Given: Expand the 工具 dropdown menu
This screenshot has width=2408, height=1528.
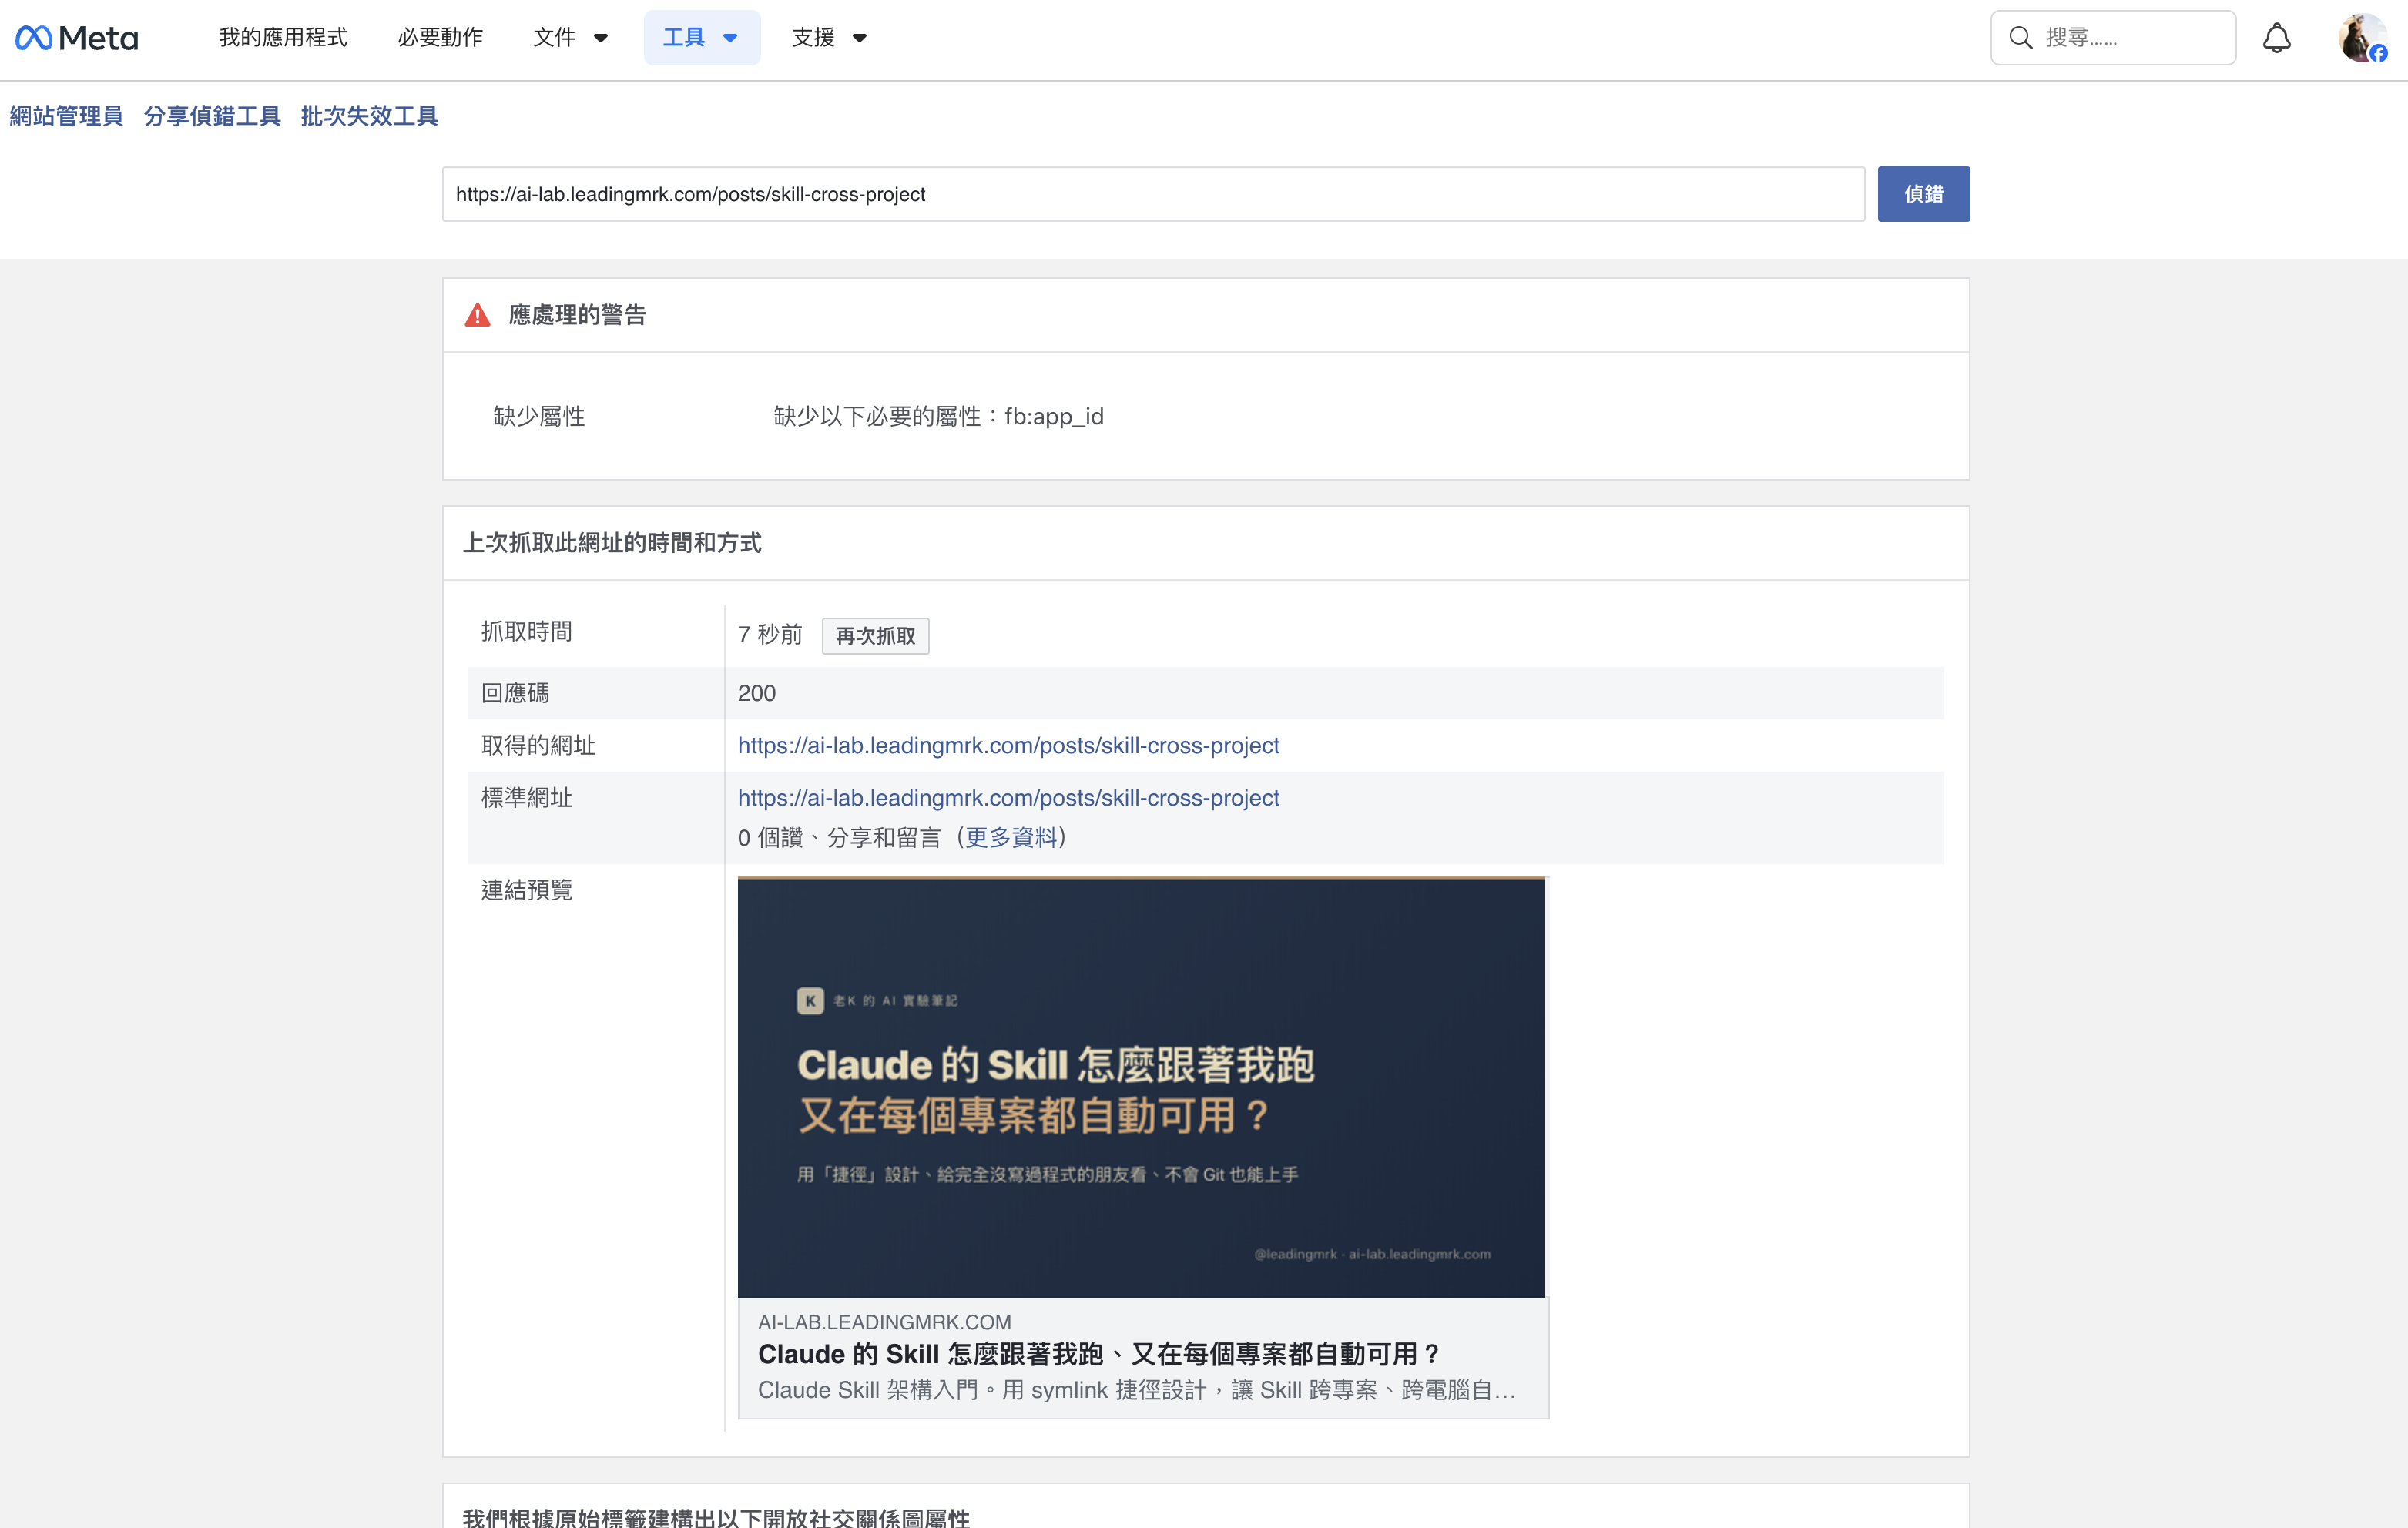Looking at the screenshot, I should point(702,38).
